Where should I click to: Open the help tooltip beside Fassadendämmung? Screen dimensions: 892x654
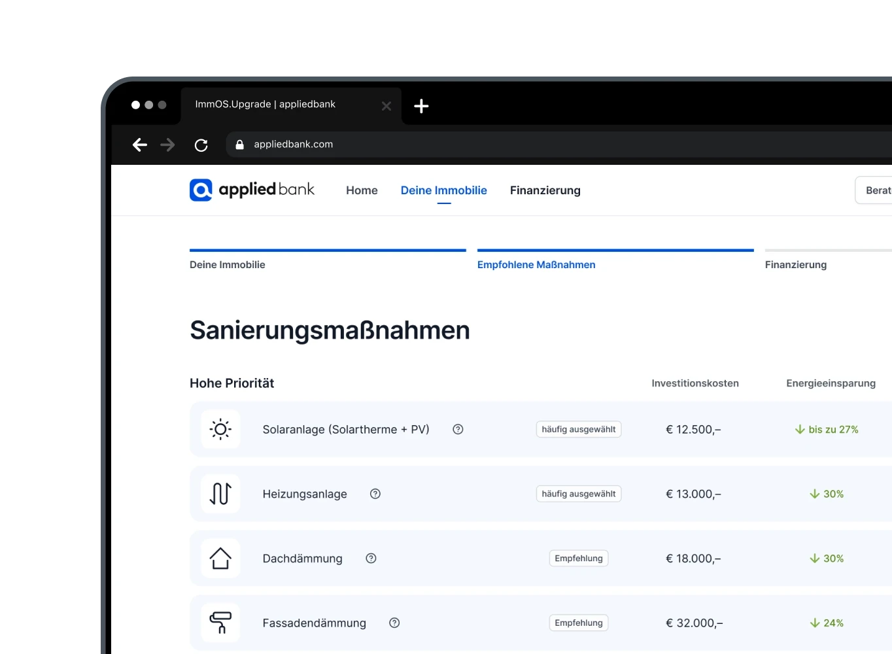[x=394, y=623]
